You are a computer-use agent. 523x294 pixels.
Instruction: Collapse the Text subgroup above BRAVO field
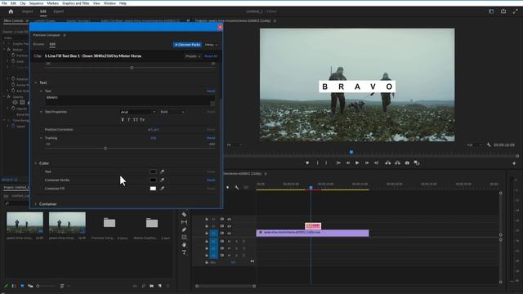click(41, 91)
